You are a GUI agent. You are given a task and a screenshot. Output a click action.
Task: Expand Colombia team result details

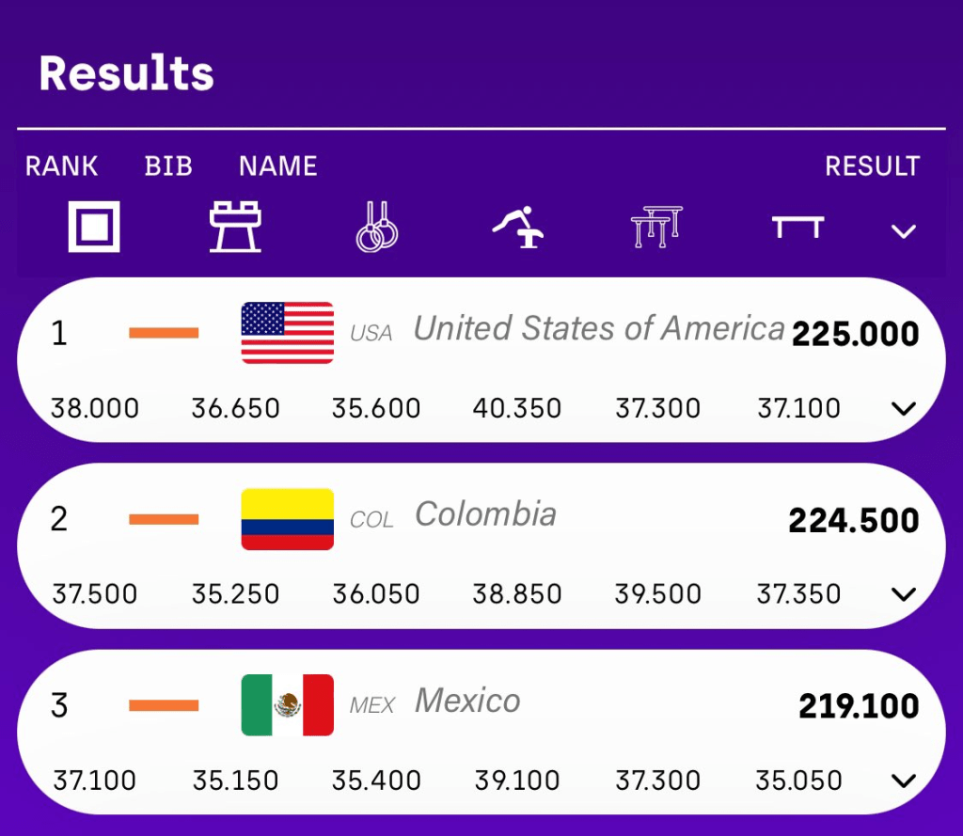click(x=904, y=594)
